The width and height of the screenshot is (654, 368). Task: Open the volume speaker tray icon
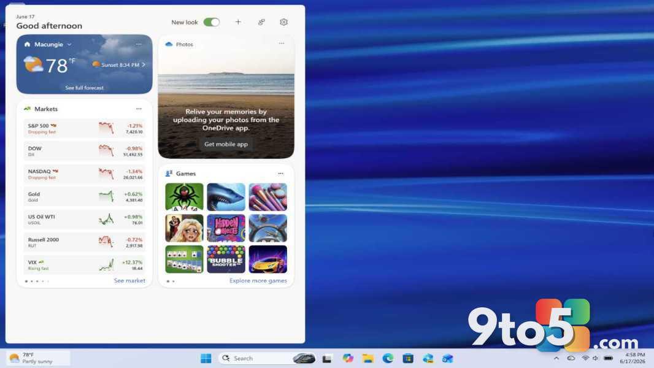pyautogui.click(x=596, y=358)
